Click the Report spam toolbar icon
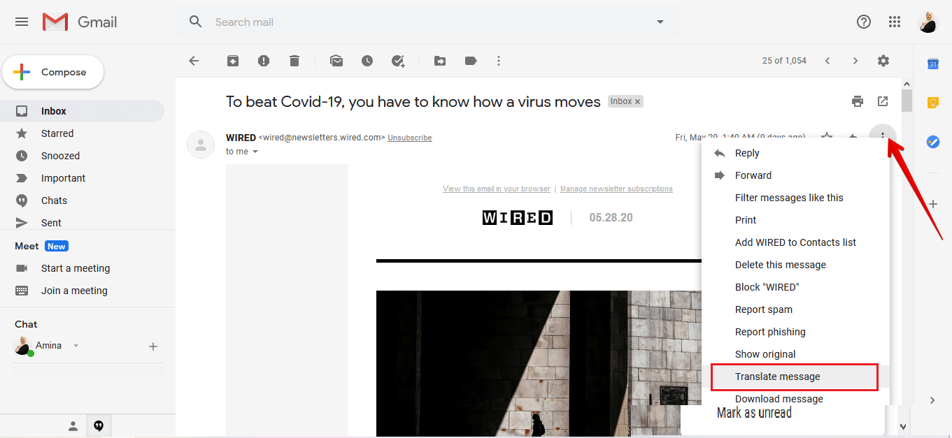Viewport: 952px width, 438px height. pos(264,61)
